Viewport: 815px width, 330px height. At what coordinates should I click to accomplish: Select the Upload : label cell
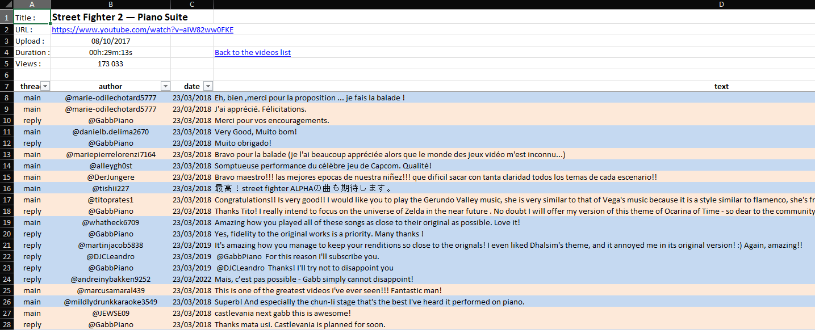32,41
